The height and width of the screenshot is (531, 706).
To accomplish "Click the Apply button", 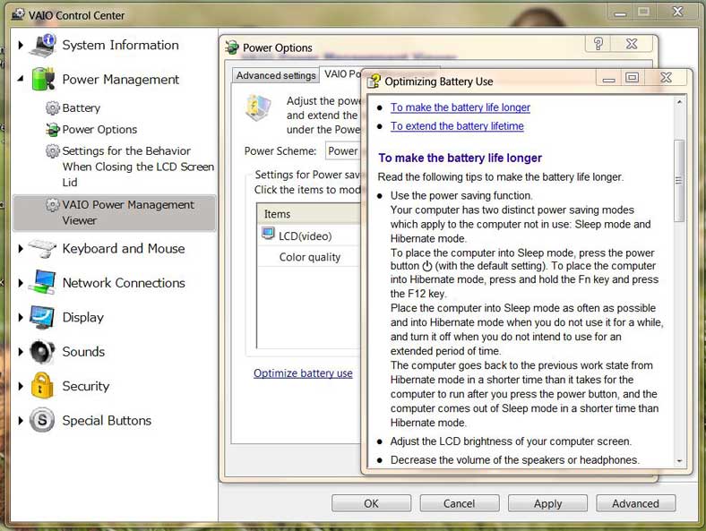I will pos(547,503).
